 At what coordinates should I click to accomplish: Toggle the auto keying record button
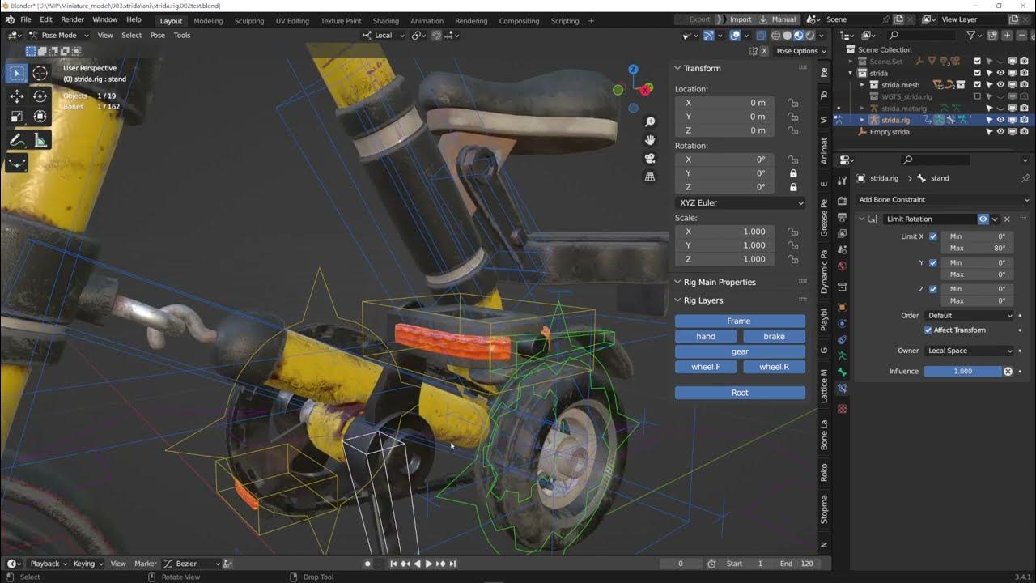coord(367,564)
